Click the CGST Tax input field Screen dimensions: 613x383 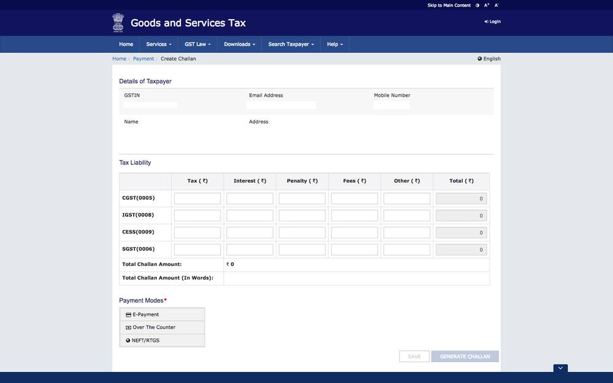click(197, 197)
